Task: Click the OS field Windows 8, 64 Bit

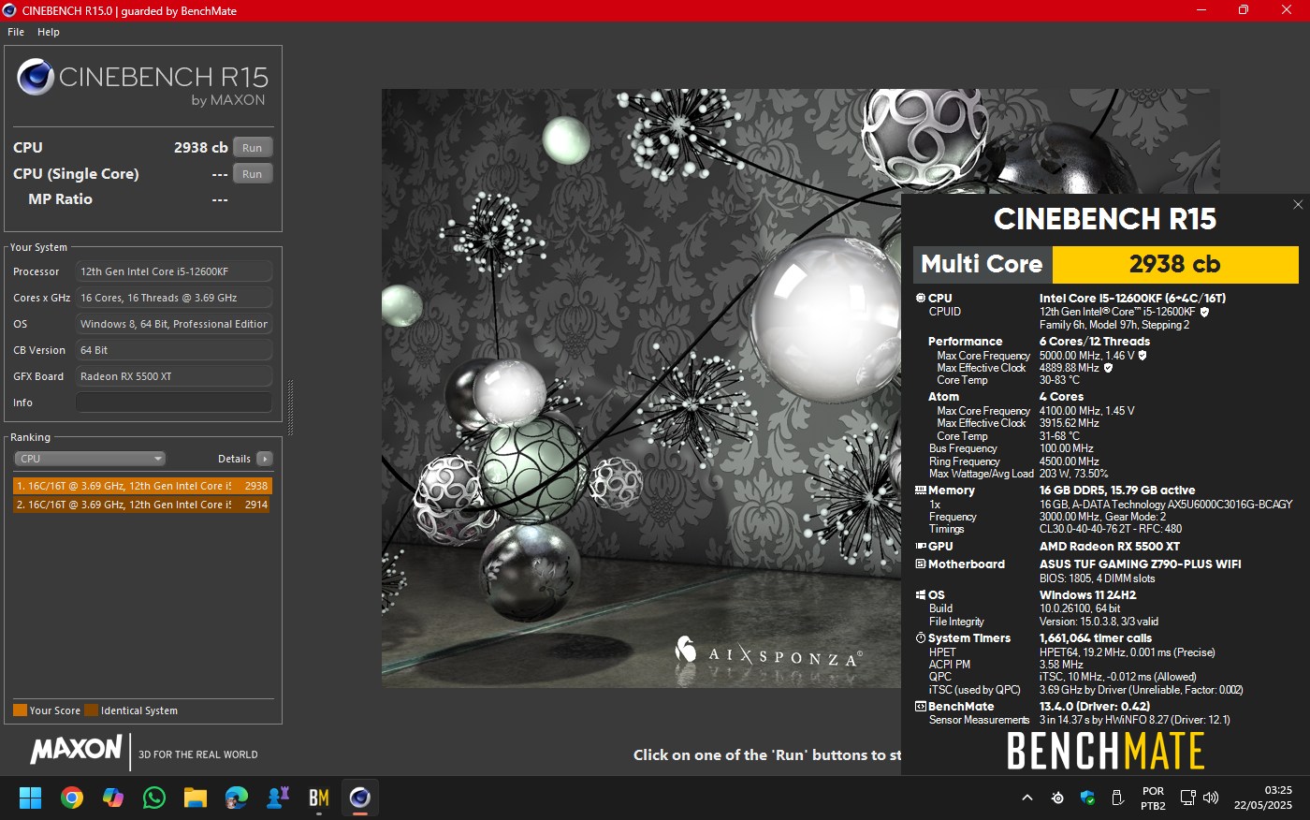Action: click(x=174, y=324)
